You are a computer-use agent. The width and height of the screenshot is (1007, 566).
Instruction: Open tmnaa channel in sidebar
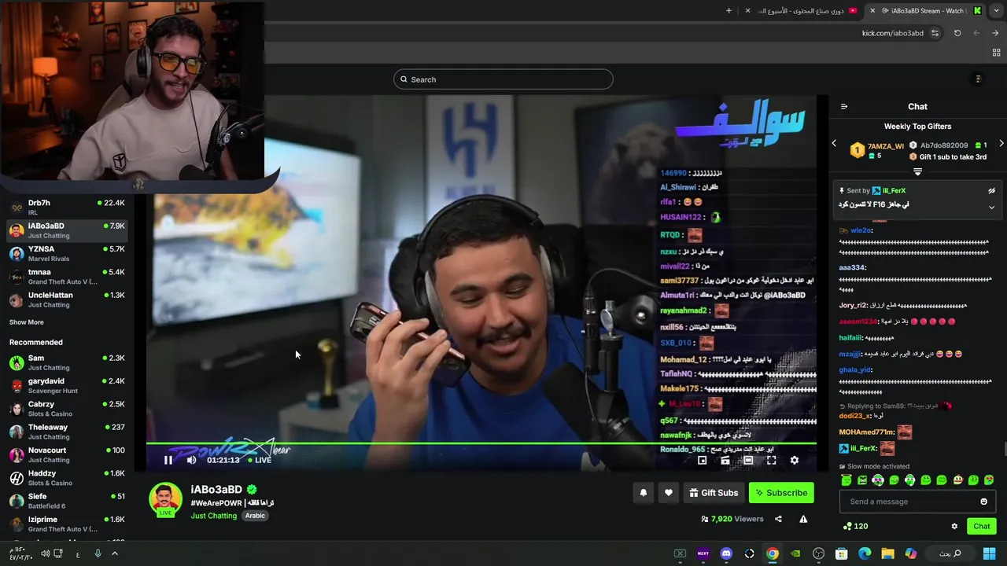(x=66, y=277)
